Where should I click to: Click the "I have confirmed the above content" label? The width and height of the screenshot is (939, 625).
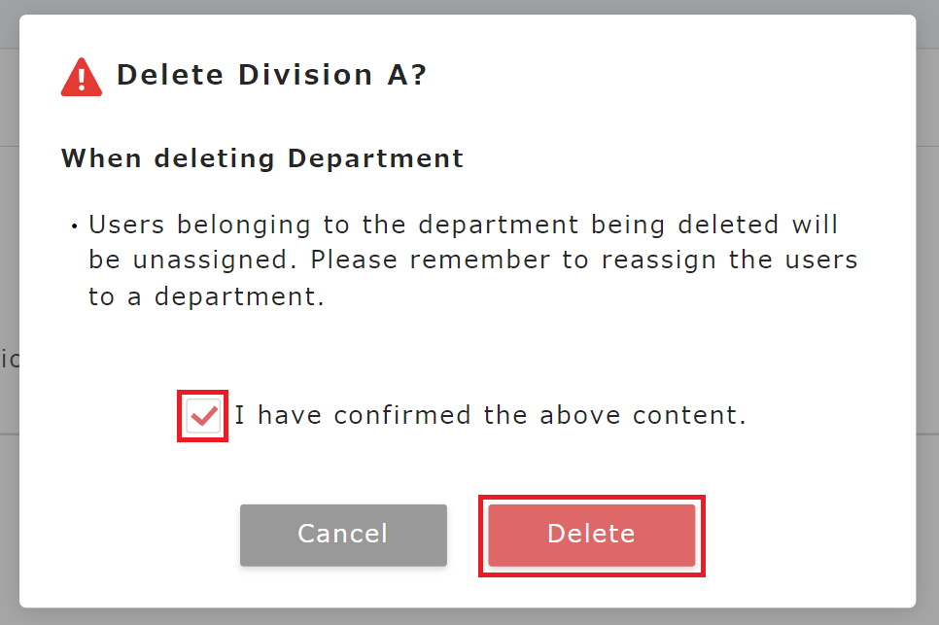pyautogui.click(x=491, y=415)
